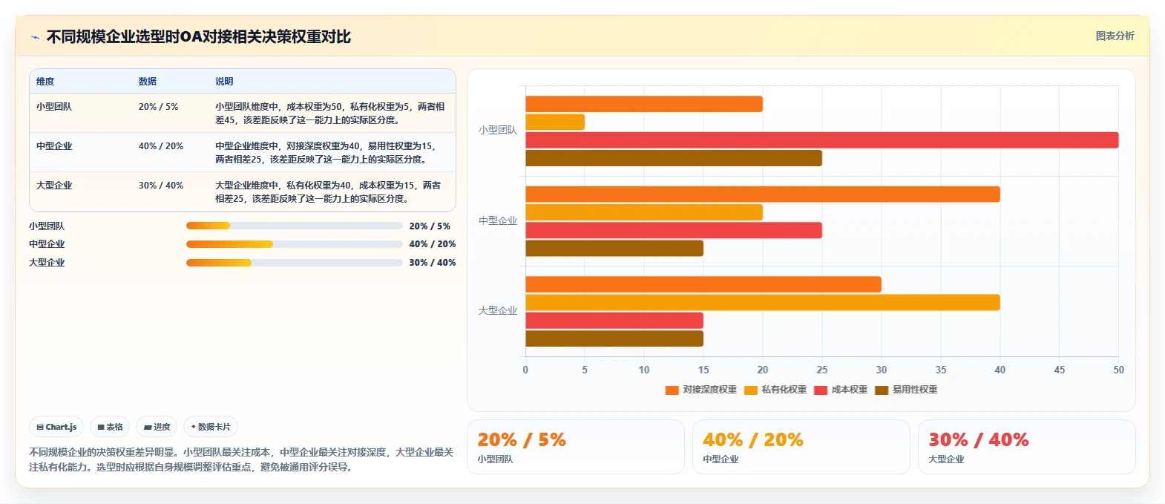Image resolution: width=1165 pixels, height=504 pixels.
Task: Toggle the 私有化权重 legend swatch
Action: coord(751,390)
